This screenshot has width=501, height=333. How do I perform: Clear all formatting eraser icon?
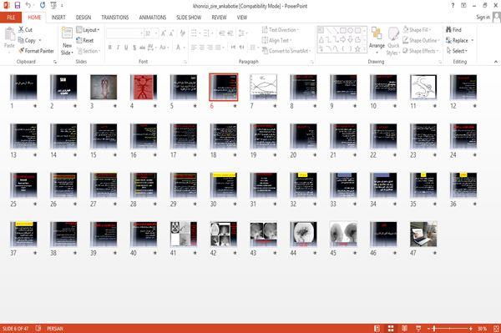(x=182, y=33)
